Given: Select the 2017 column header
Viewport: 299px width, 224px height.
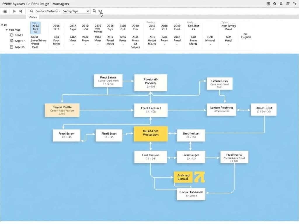Looking at the screenshot, I should [73, 26].
